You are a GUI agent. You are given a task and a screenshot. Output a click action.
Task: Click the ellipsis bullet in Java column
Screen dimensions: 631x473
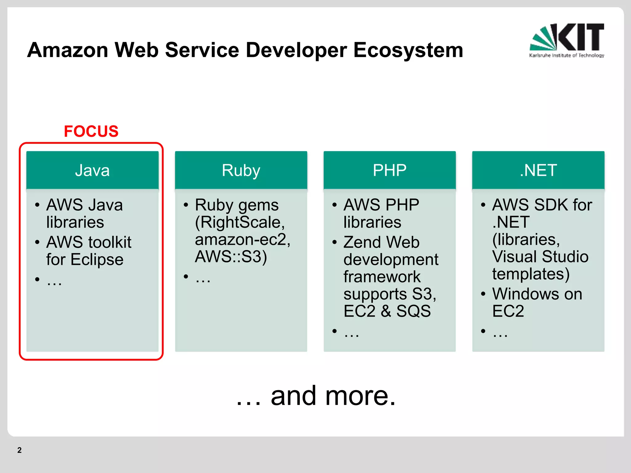pos(54,280)
